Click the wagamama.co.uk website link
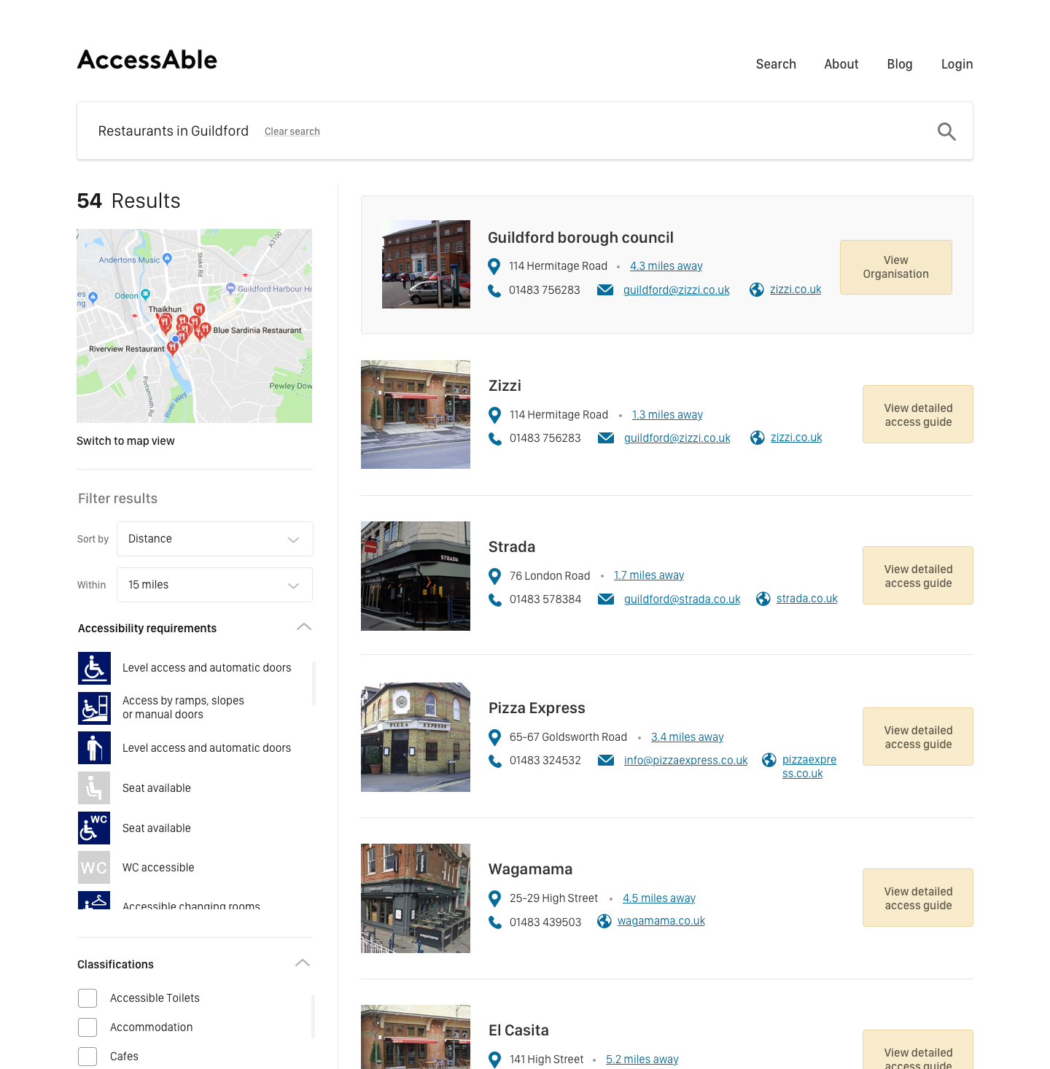1050x1069 pixels. (661, 921)
